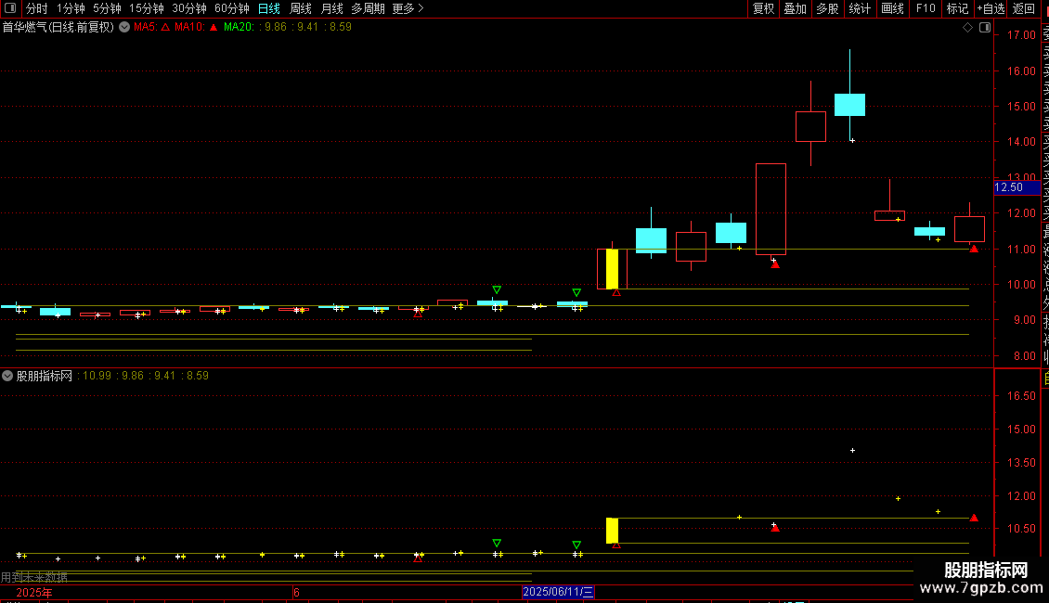Open the 复权 adjustment menu

pyautogui.click(x=763, y=8)
